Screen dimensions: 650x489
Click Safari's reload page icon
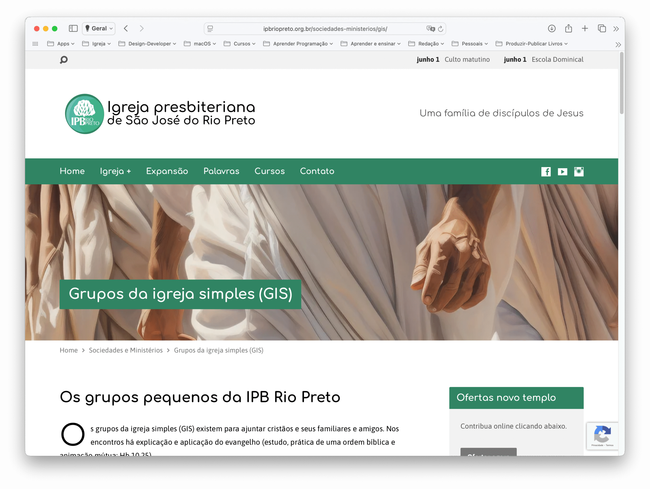441,29
